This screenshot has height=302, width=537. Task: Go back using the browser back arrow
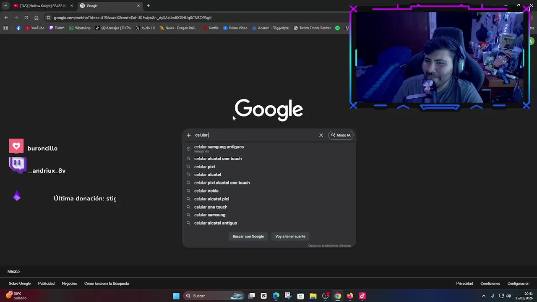pos(6,18)
